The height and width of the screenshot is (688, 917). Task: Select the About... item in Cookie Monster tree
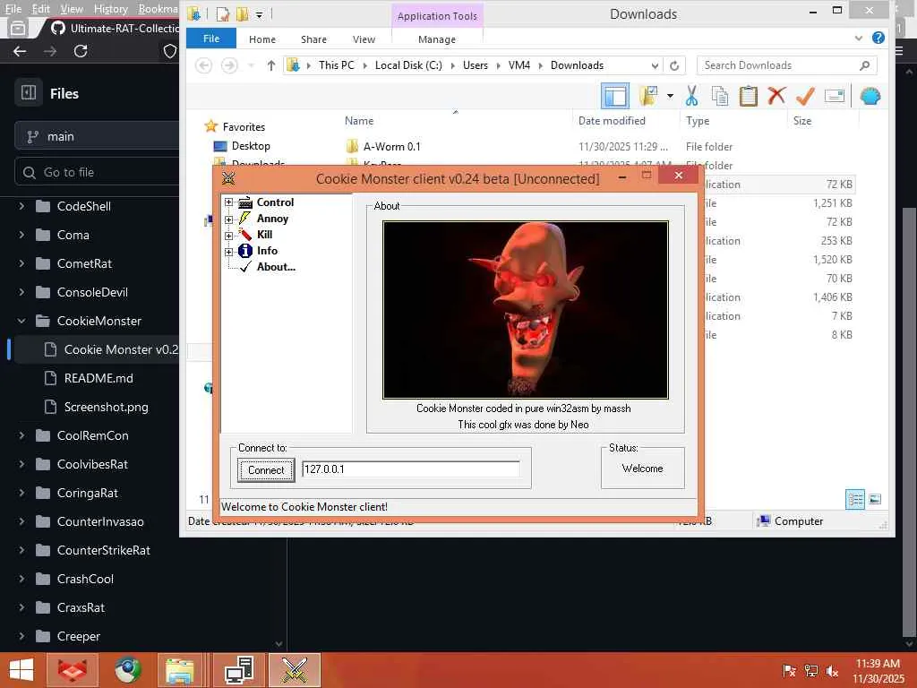click(276, 267)
